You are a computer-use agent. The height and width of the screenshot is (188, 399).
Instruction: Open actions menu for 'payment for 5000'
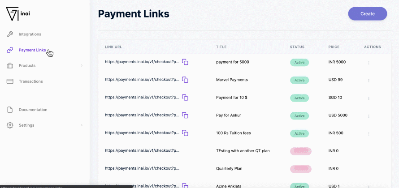369,63
